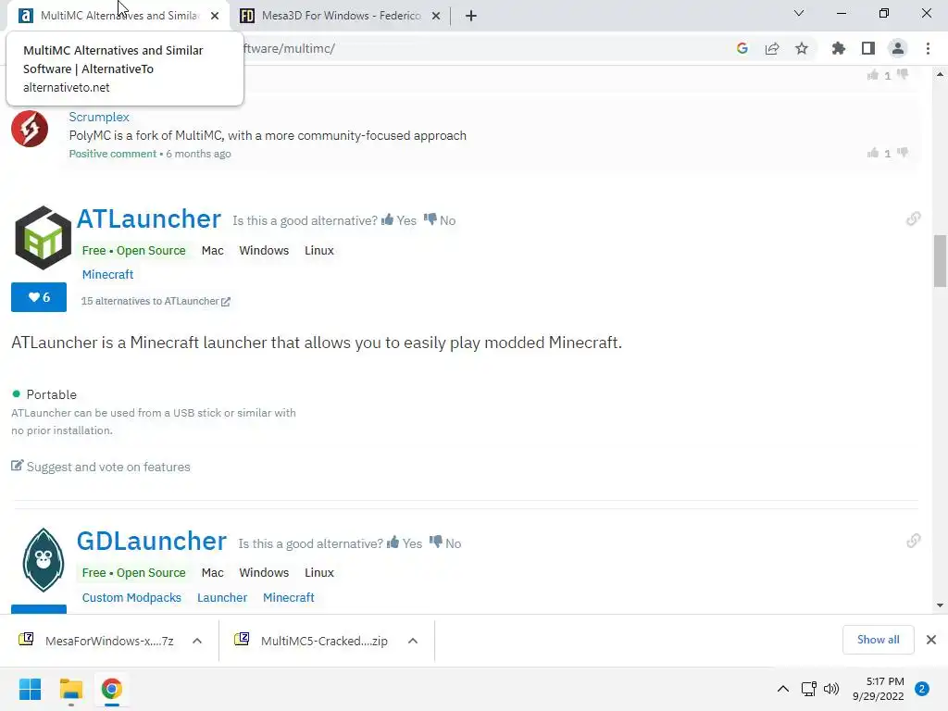
Task: Select MultiMC Alternatives tab
Action: coord(118,16)
